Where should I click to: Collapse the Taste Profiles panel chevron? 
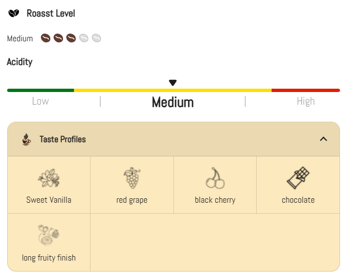click(x=323, y=139)
